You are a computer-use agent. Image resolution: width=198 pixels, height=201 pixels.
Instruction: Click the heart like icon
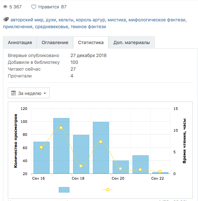(x=34, y=7)
